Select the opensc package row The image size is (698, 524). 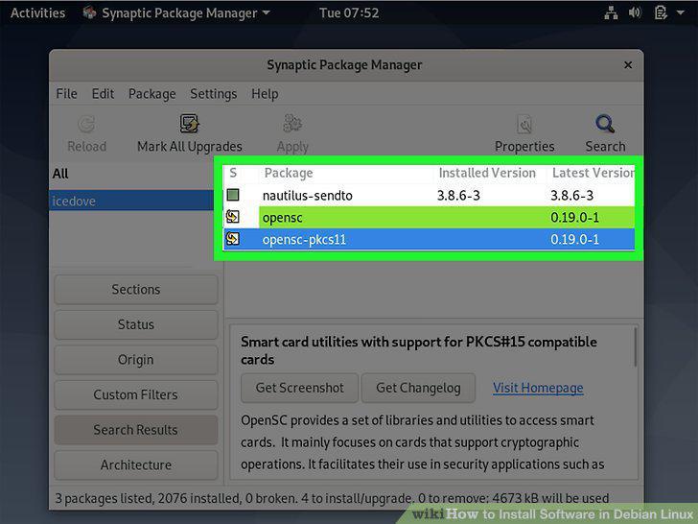(430, 218)
